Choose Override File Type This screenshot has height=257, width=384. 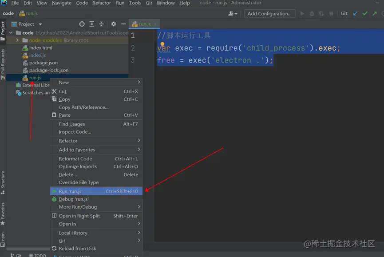pos(96,182)
